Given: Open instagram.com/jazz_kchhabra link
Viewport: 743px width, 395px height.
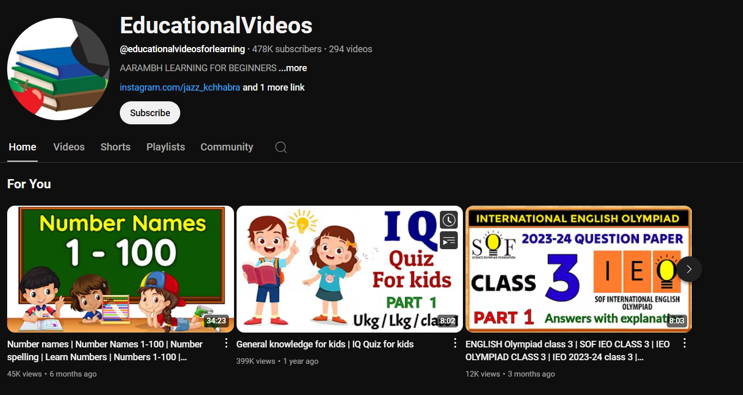Looking at the screenshot, I should click(180, 87).
